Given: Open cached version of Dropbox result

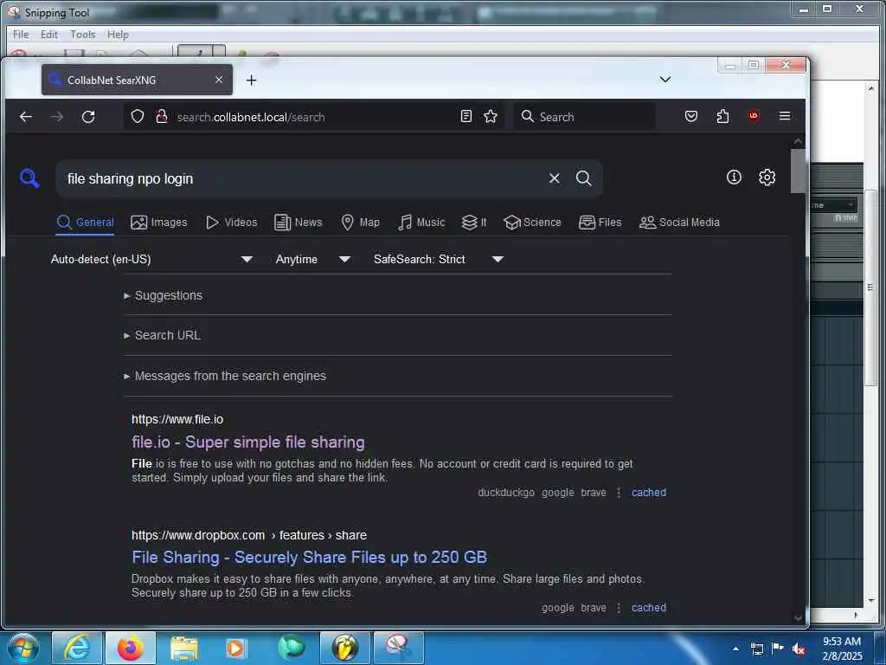Looking at the screenshot, I should coord(649,608).
